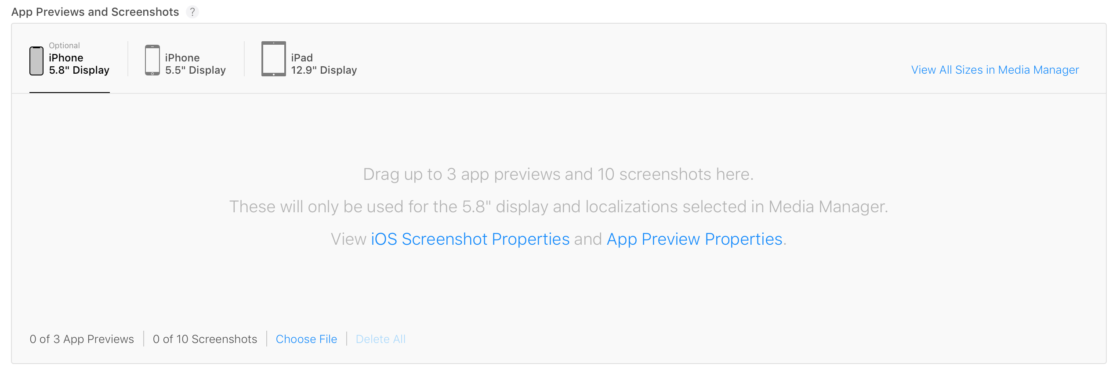Click the underline beneath iPhone 5.8" tab
The width and height of the screenshot is (1116, 375).
click(69, 93)
